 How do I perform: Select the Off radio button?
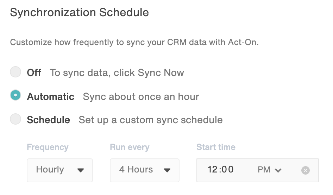[15, 72]
